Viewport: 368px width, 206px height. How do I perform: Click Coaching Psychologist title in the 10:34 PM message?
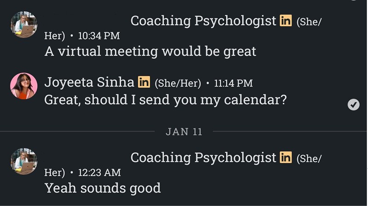click(x=203, y=21)
